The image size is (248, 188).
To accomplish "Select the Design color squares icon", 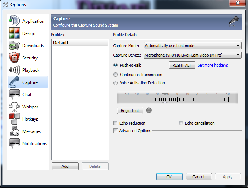I will point(14,33).
